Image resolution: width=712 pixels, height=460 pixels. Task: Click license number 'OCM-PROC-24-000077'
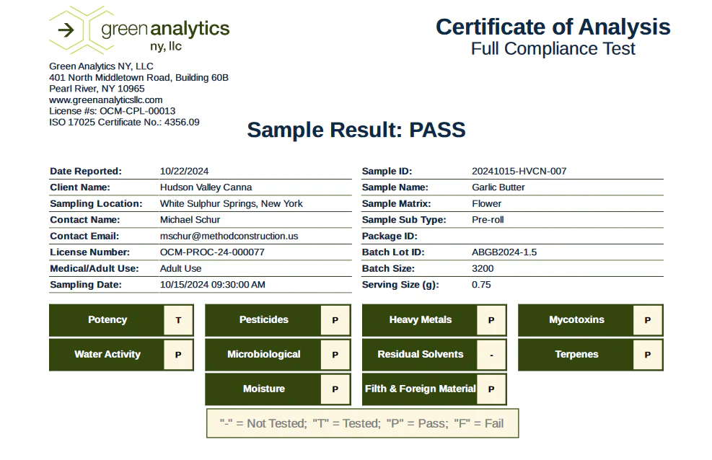tap(212, 252)
